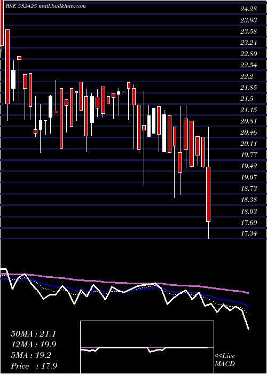Click the 19.42 price axis label

click(x=248, y=166)
